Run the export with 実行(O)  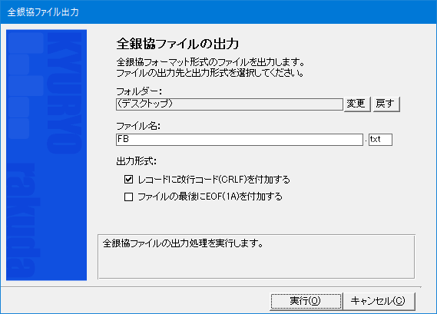point(306,301)
